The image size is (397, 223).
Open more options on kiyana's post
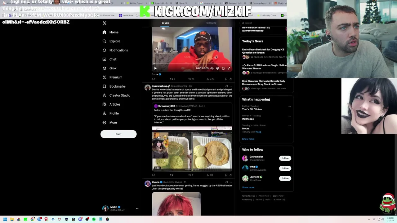coord(230,182)
